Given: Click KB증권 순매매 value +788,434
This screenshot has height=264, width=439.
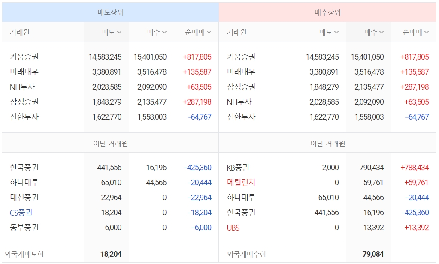Looking at the screenshot, I should click(x=415, y=168).
